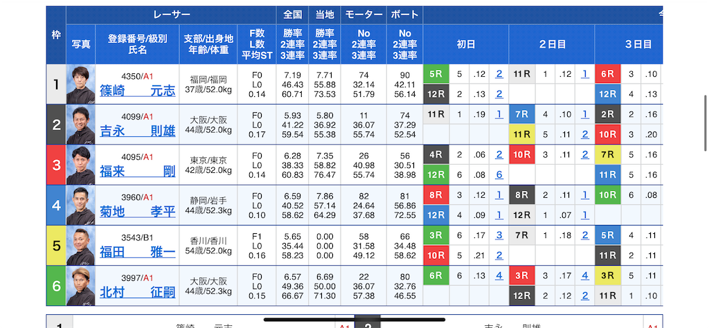Click the ボート header cell
The image size is (709, 328).
coord(404,15)
